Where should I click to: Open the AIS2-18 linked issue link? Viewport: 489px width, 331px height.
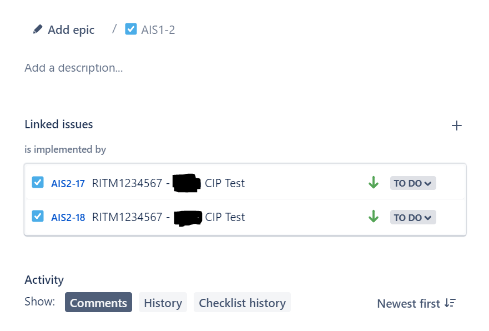pyautogui.click(x=67, y=217)
